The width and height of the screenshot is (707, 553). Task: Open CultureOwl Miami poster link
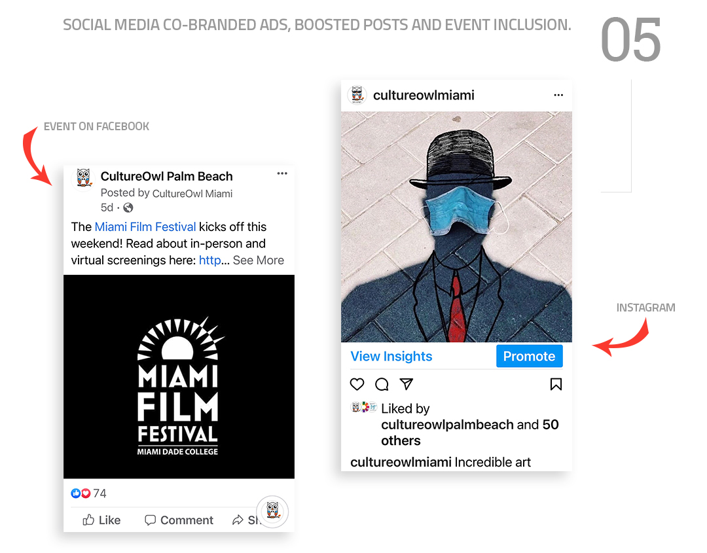coord(192,194)
